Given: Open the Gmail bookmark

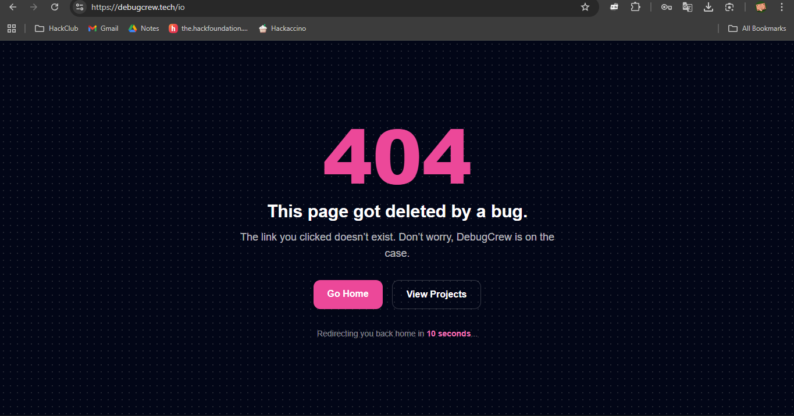Looking at the screenshot, I should 103,28.
